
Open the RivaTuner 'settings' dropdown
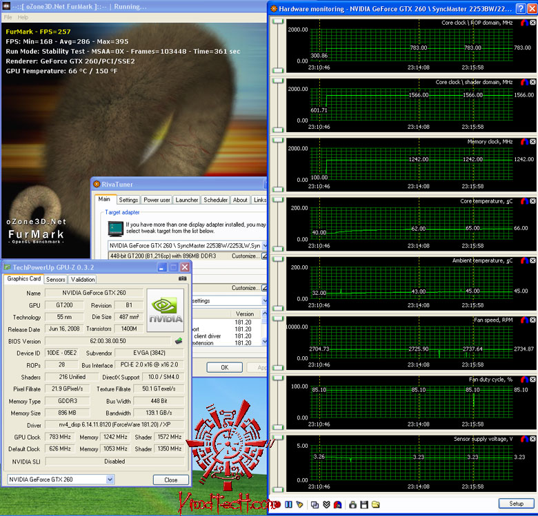265,301
